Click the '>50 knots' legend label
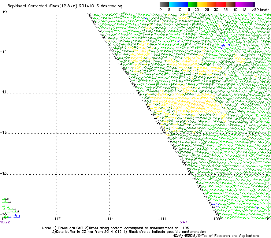 260,10
